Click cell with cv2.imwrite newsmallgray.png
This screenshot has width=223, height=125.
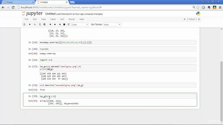tap(117, 85)
